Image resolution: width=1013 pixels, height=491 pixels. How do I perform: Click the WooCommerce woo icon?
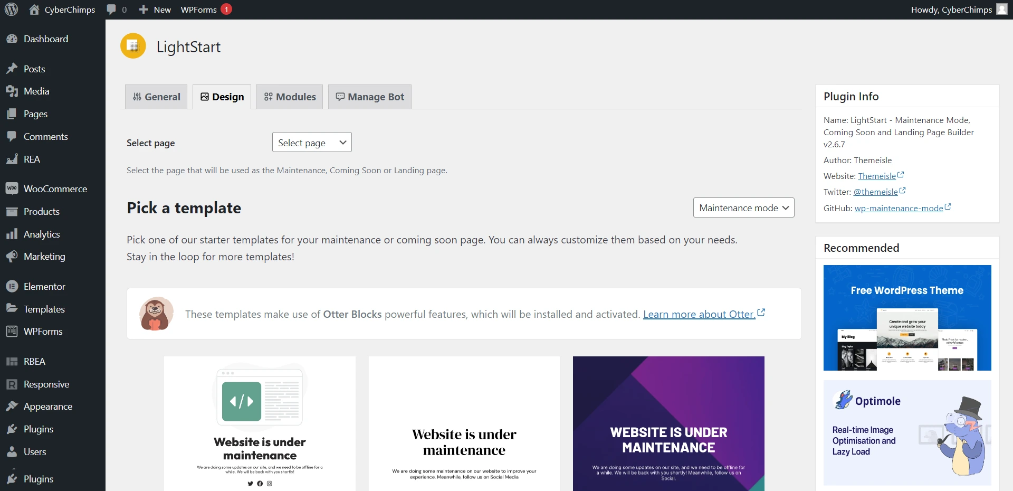[x=12, y=189]
